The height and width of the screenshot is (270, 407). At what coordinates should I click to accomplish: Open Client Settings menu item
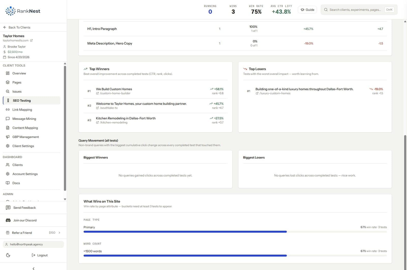pos(32,146)
